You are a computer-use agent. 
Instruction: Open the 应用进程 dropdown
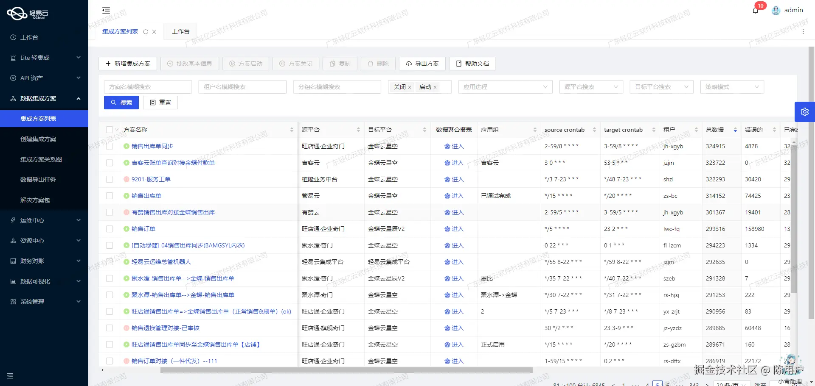coord(505,86)
